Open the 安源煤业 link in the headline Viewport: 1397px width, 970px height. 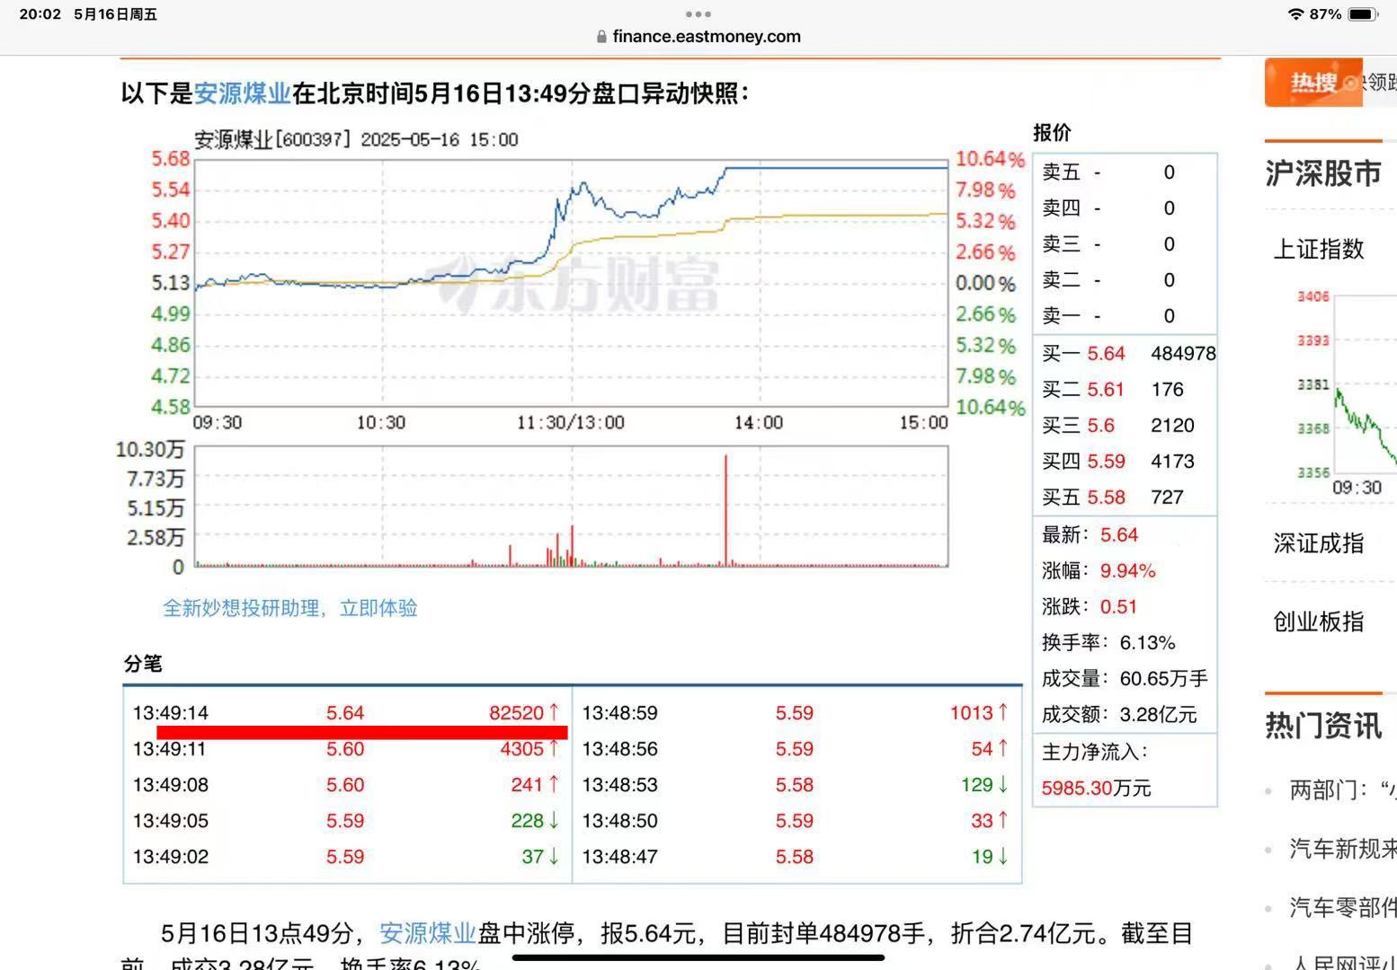(243, 93)
